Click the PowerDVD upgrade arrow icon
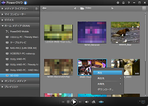Viewport: 148px width, 106px height. [25, 3]
